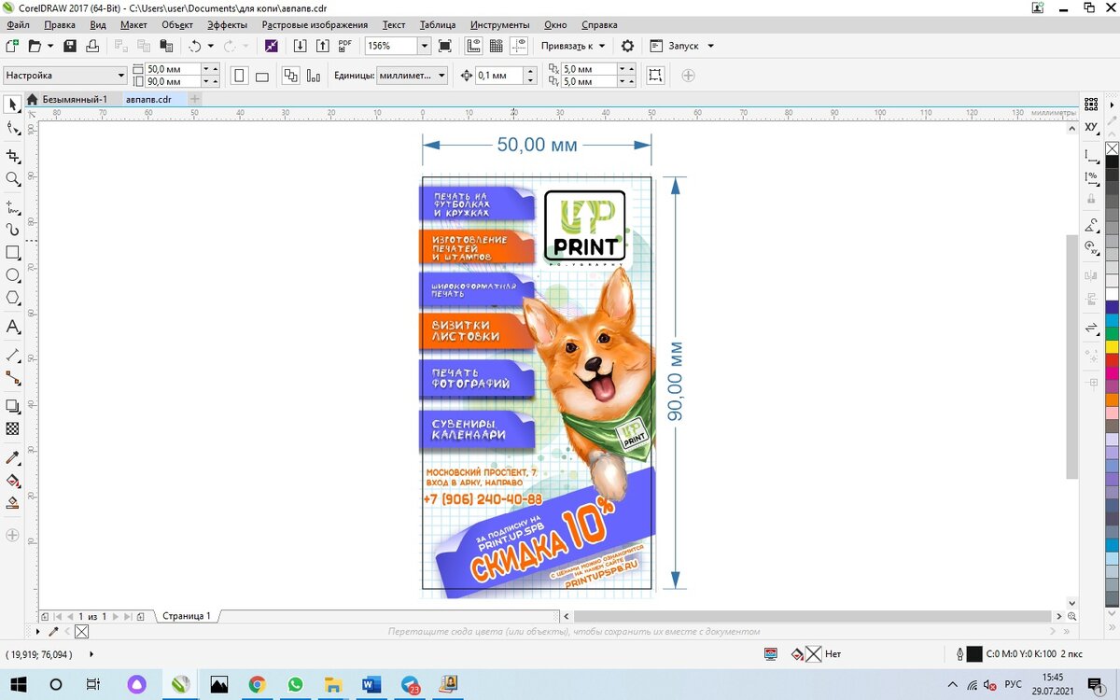The image size is (1120, 700).
Task: Publish to PDF
Action: coord(345,46)
